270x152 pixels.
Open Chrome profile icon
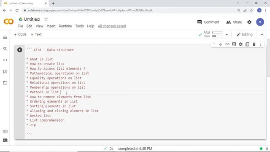coord(259,10)
